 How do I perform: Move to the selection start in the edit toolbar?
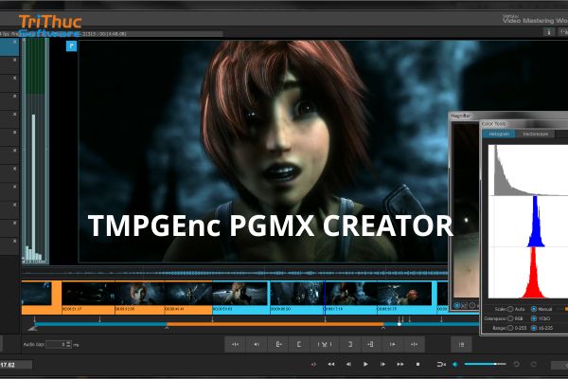coord(278,344)
